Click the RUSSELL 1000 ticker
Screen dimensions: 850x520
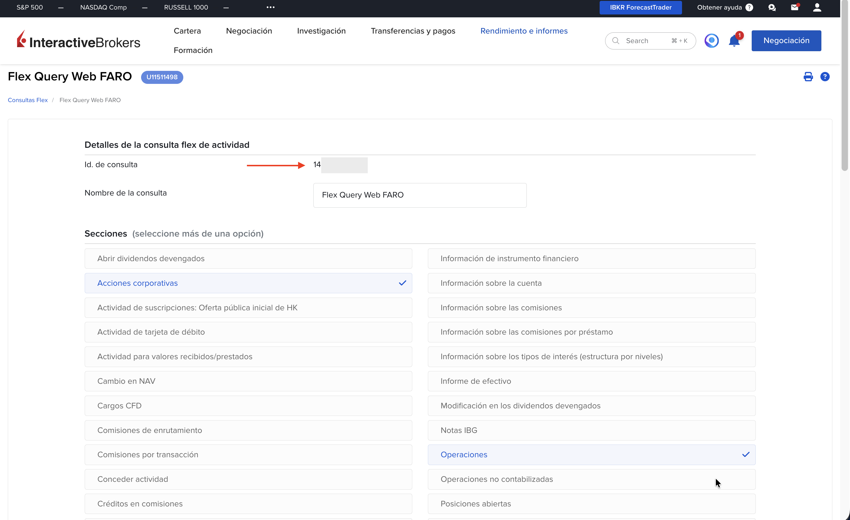coord(186,7)
